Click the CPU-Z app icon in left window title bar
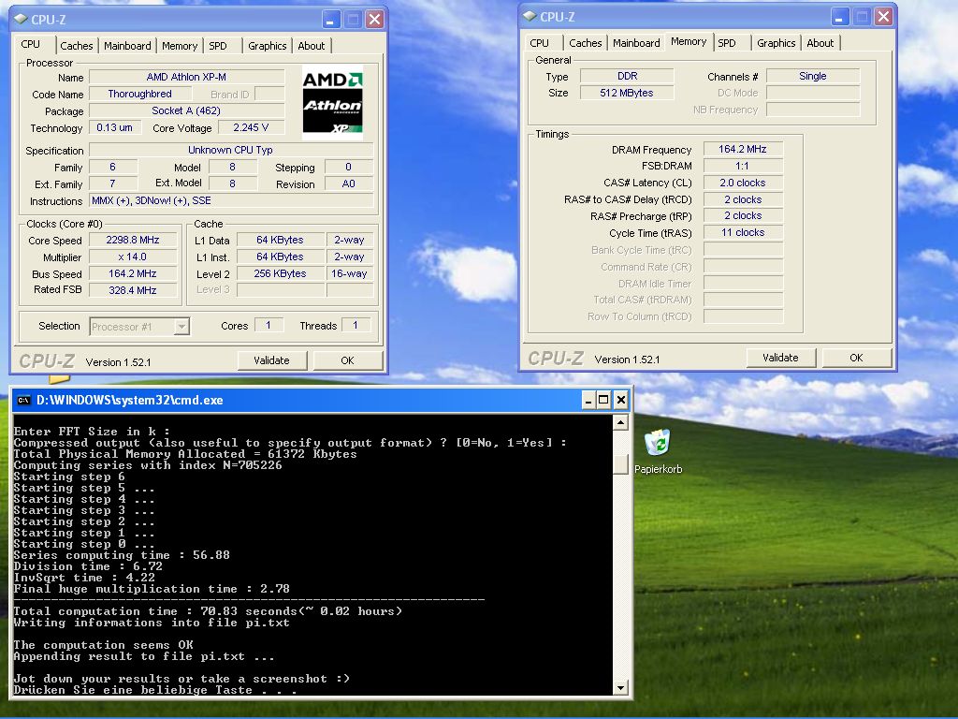958x719 pixels. pyautogui.click(x=21, y=19)
